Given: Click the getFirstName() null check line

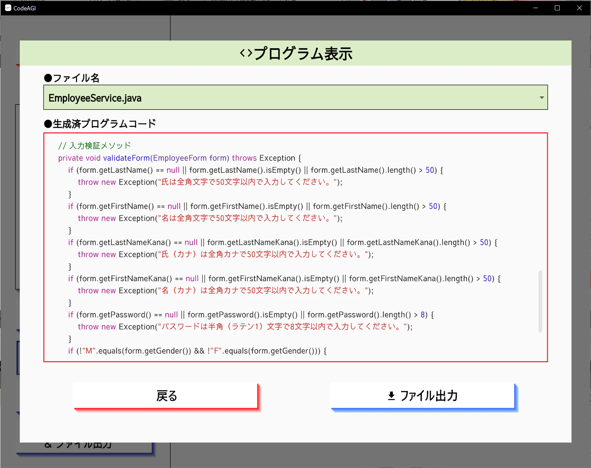Looking at the screenshot, I should tap(257, 207).
